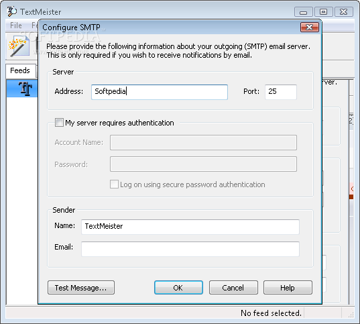The height and width of the screenshot is (324, 360).
Task: Click the Sender Email field
Action: pyautogui.click(x=190, y=249)
